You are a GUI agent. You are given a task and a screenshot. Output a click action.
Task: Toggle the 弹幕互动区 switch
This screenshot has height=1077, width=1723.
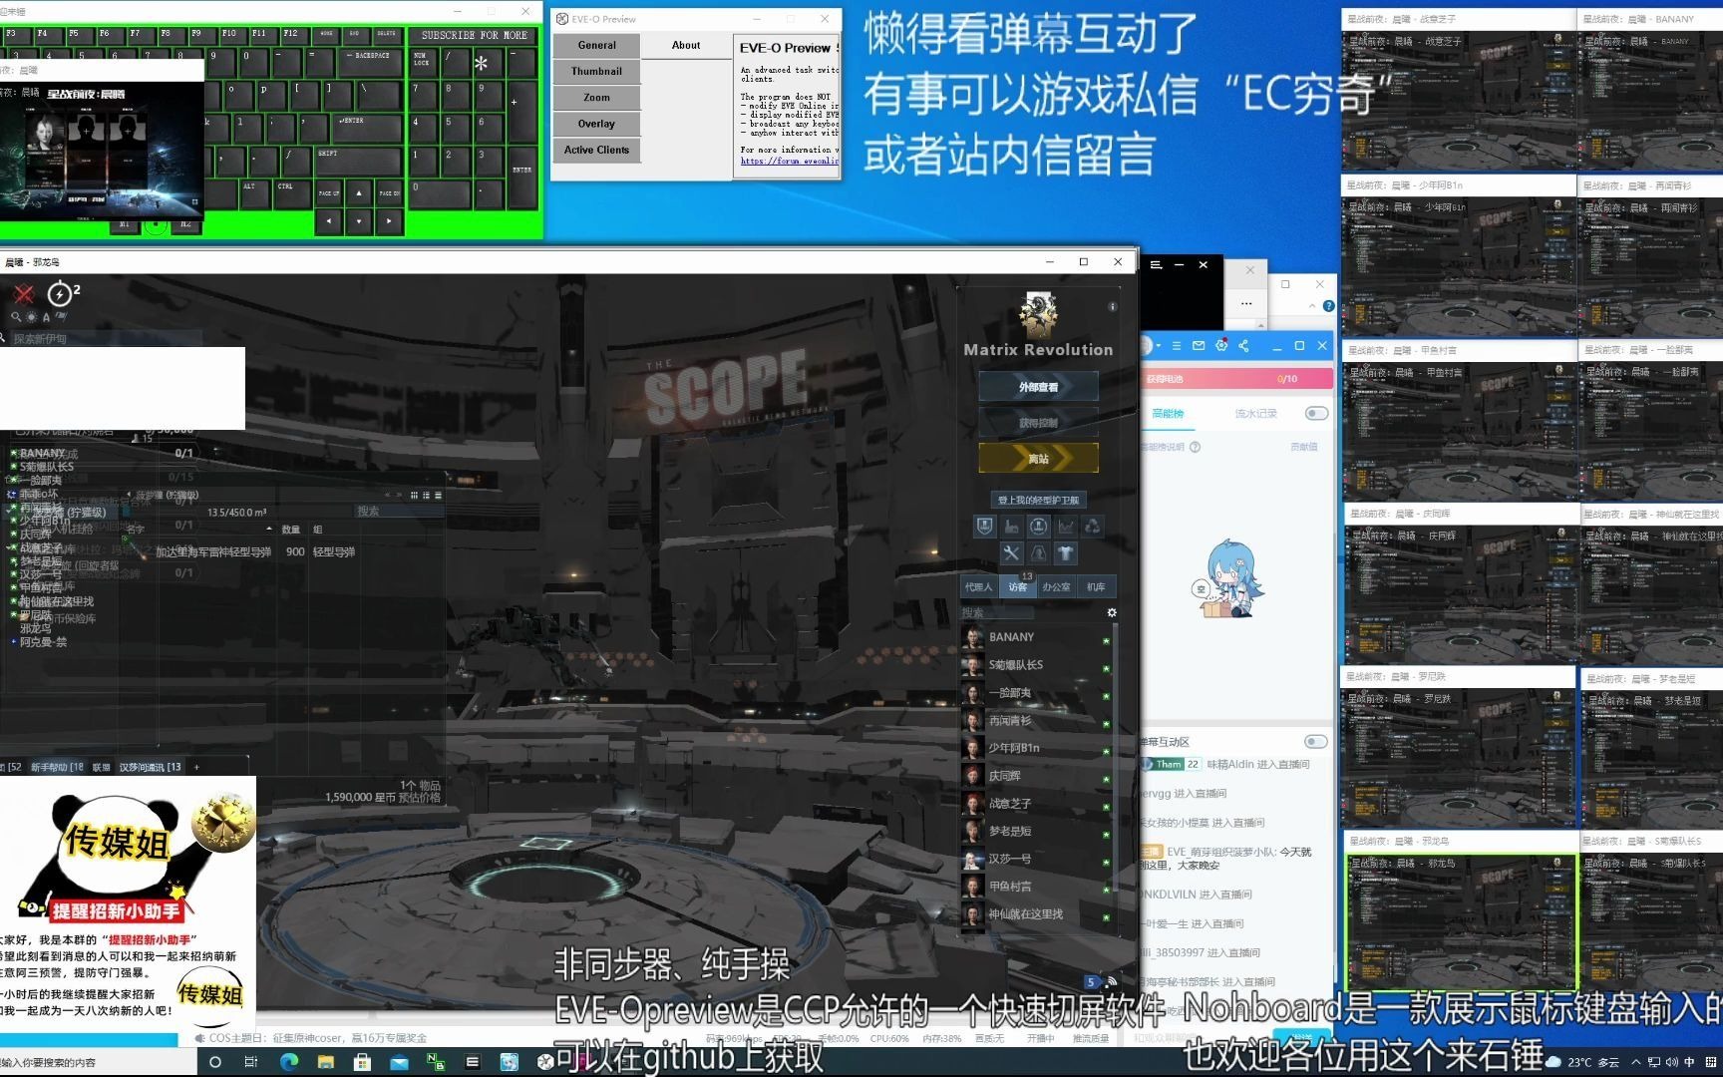[1316, 741]
